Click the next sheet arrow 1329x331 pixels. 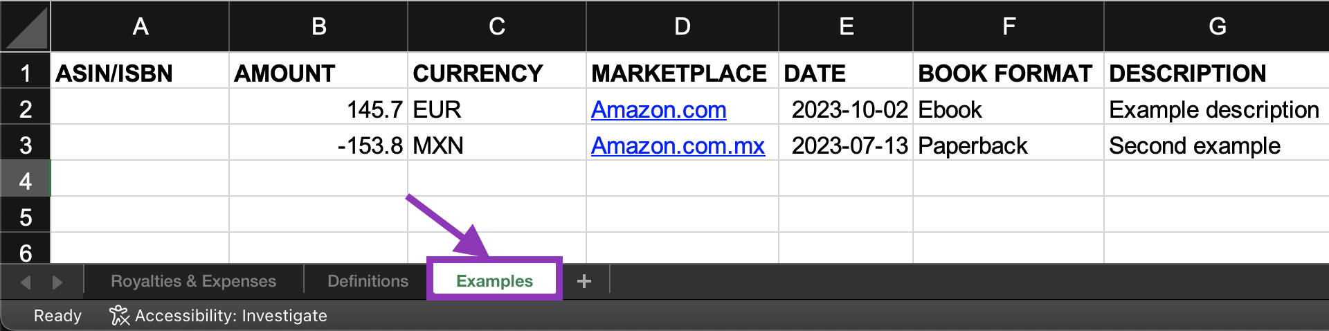click(57, 282)
